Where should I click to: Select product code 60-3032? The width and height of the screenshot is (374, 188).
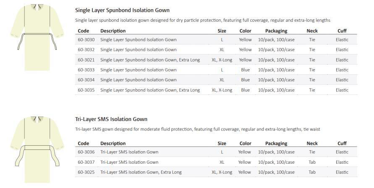86,50
